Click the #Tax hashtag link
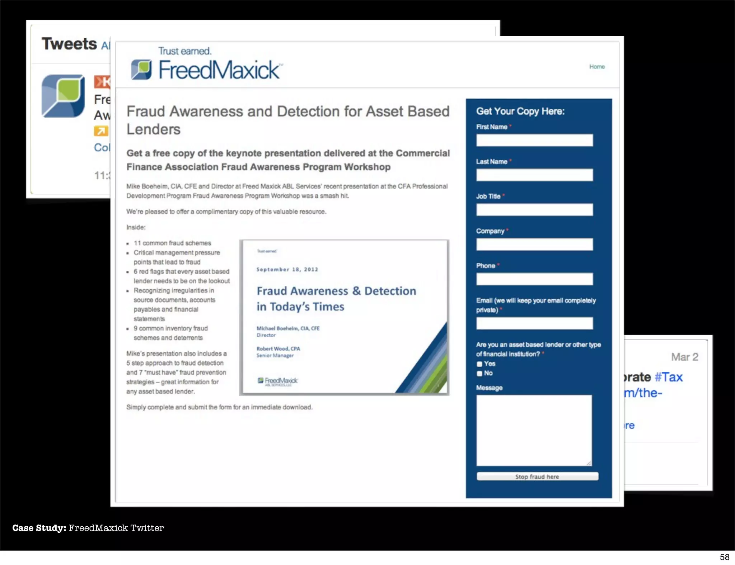 (x=668, y=377)
